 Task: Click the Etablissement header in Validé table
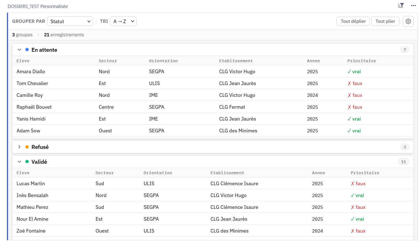coord(227,173)
